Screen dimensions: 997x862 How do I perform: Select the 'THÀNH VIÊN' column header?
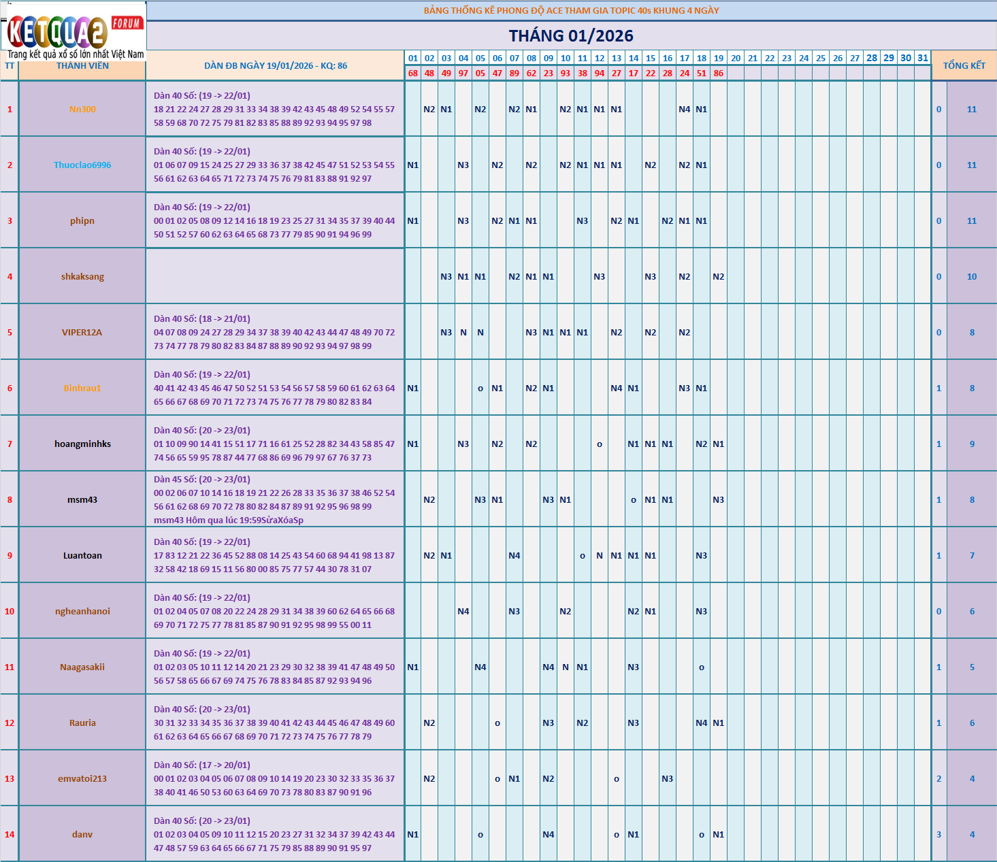[82, 66]
